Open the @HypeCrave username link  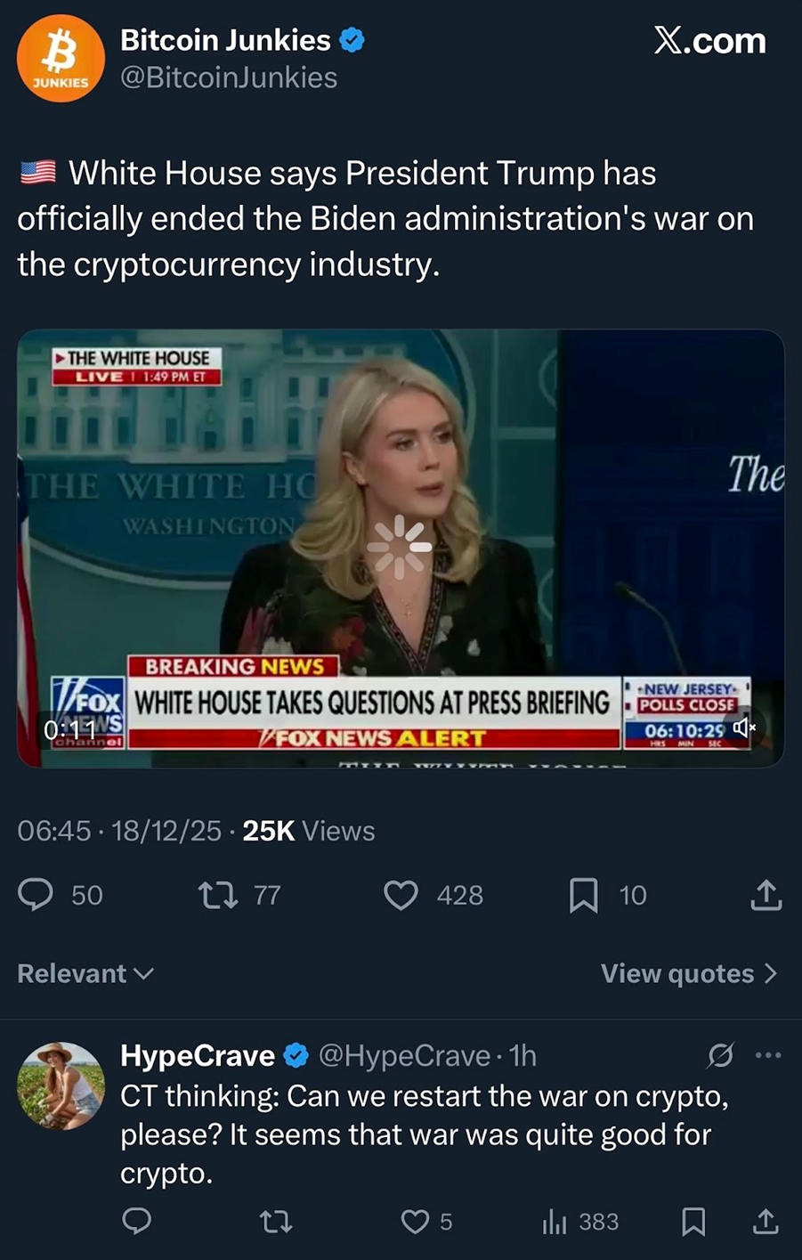click(404, 1055)
